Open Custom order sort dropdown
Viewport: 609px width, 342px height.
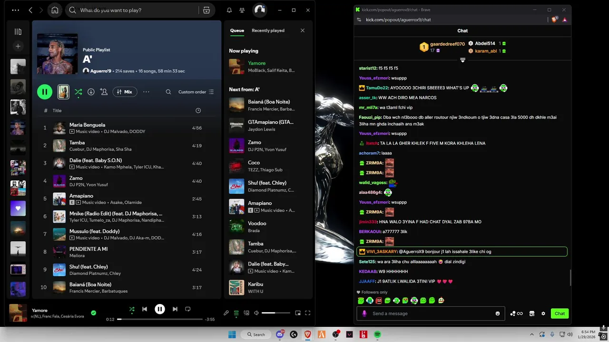[x=196, y=92]
